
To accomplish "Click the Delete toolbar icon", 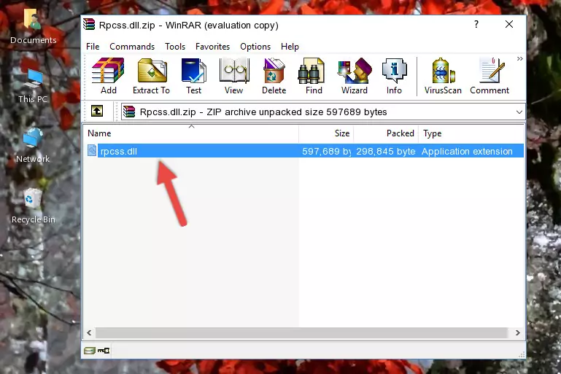I will click(x=274, y=76).
